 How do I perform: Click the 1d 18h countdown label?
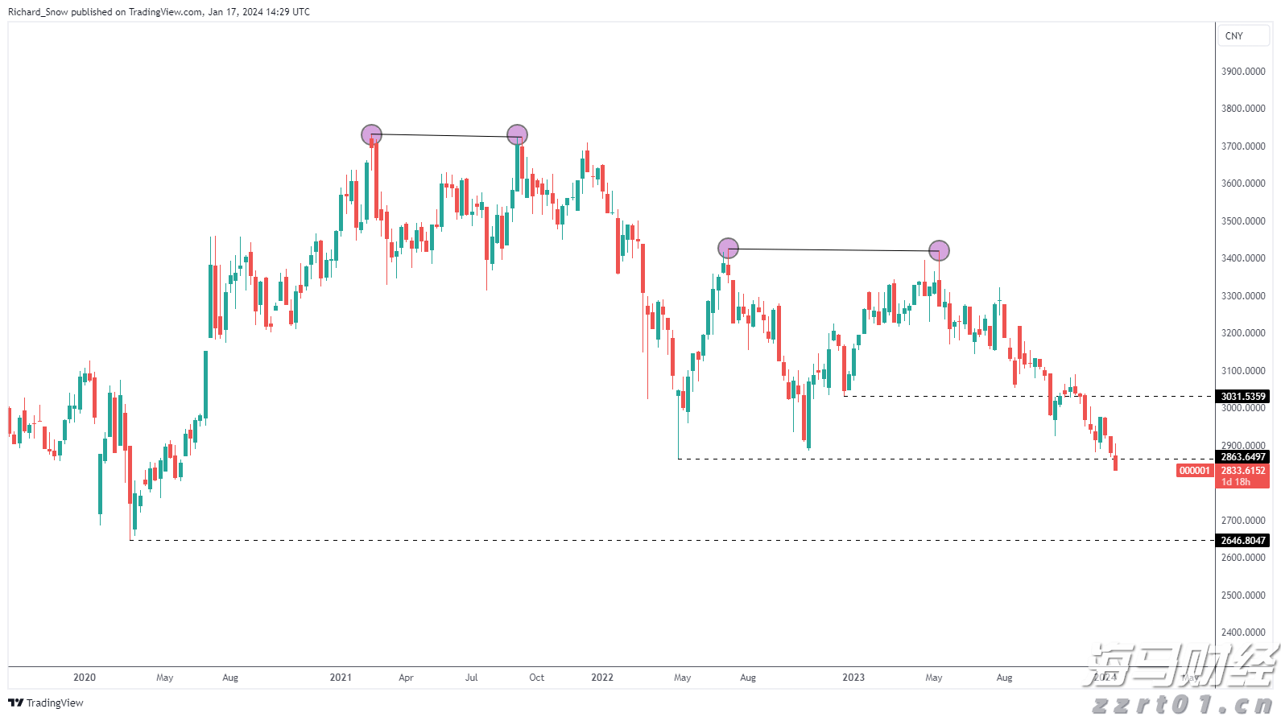point(1236,482)
